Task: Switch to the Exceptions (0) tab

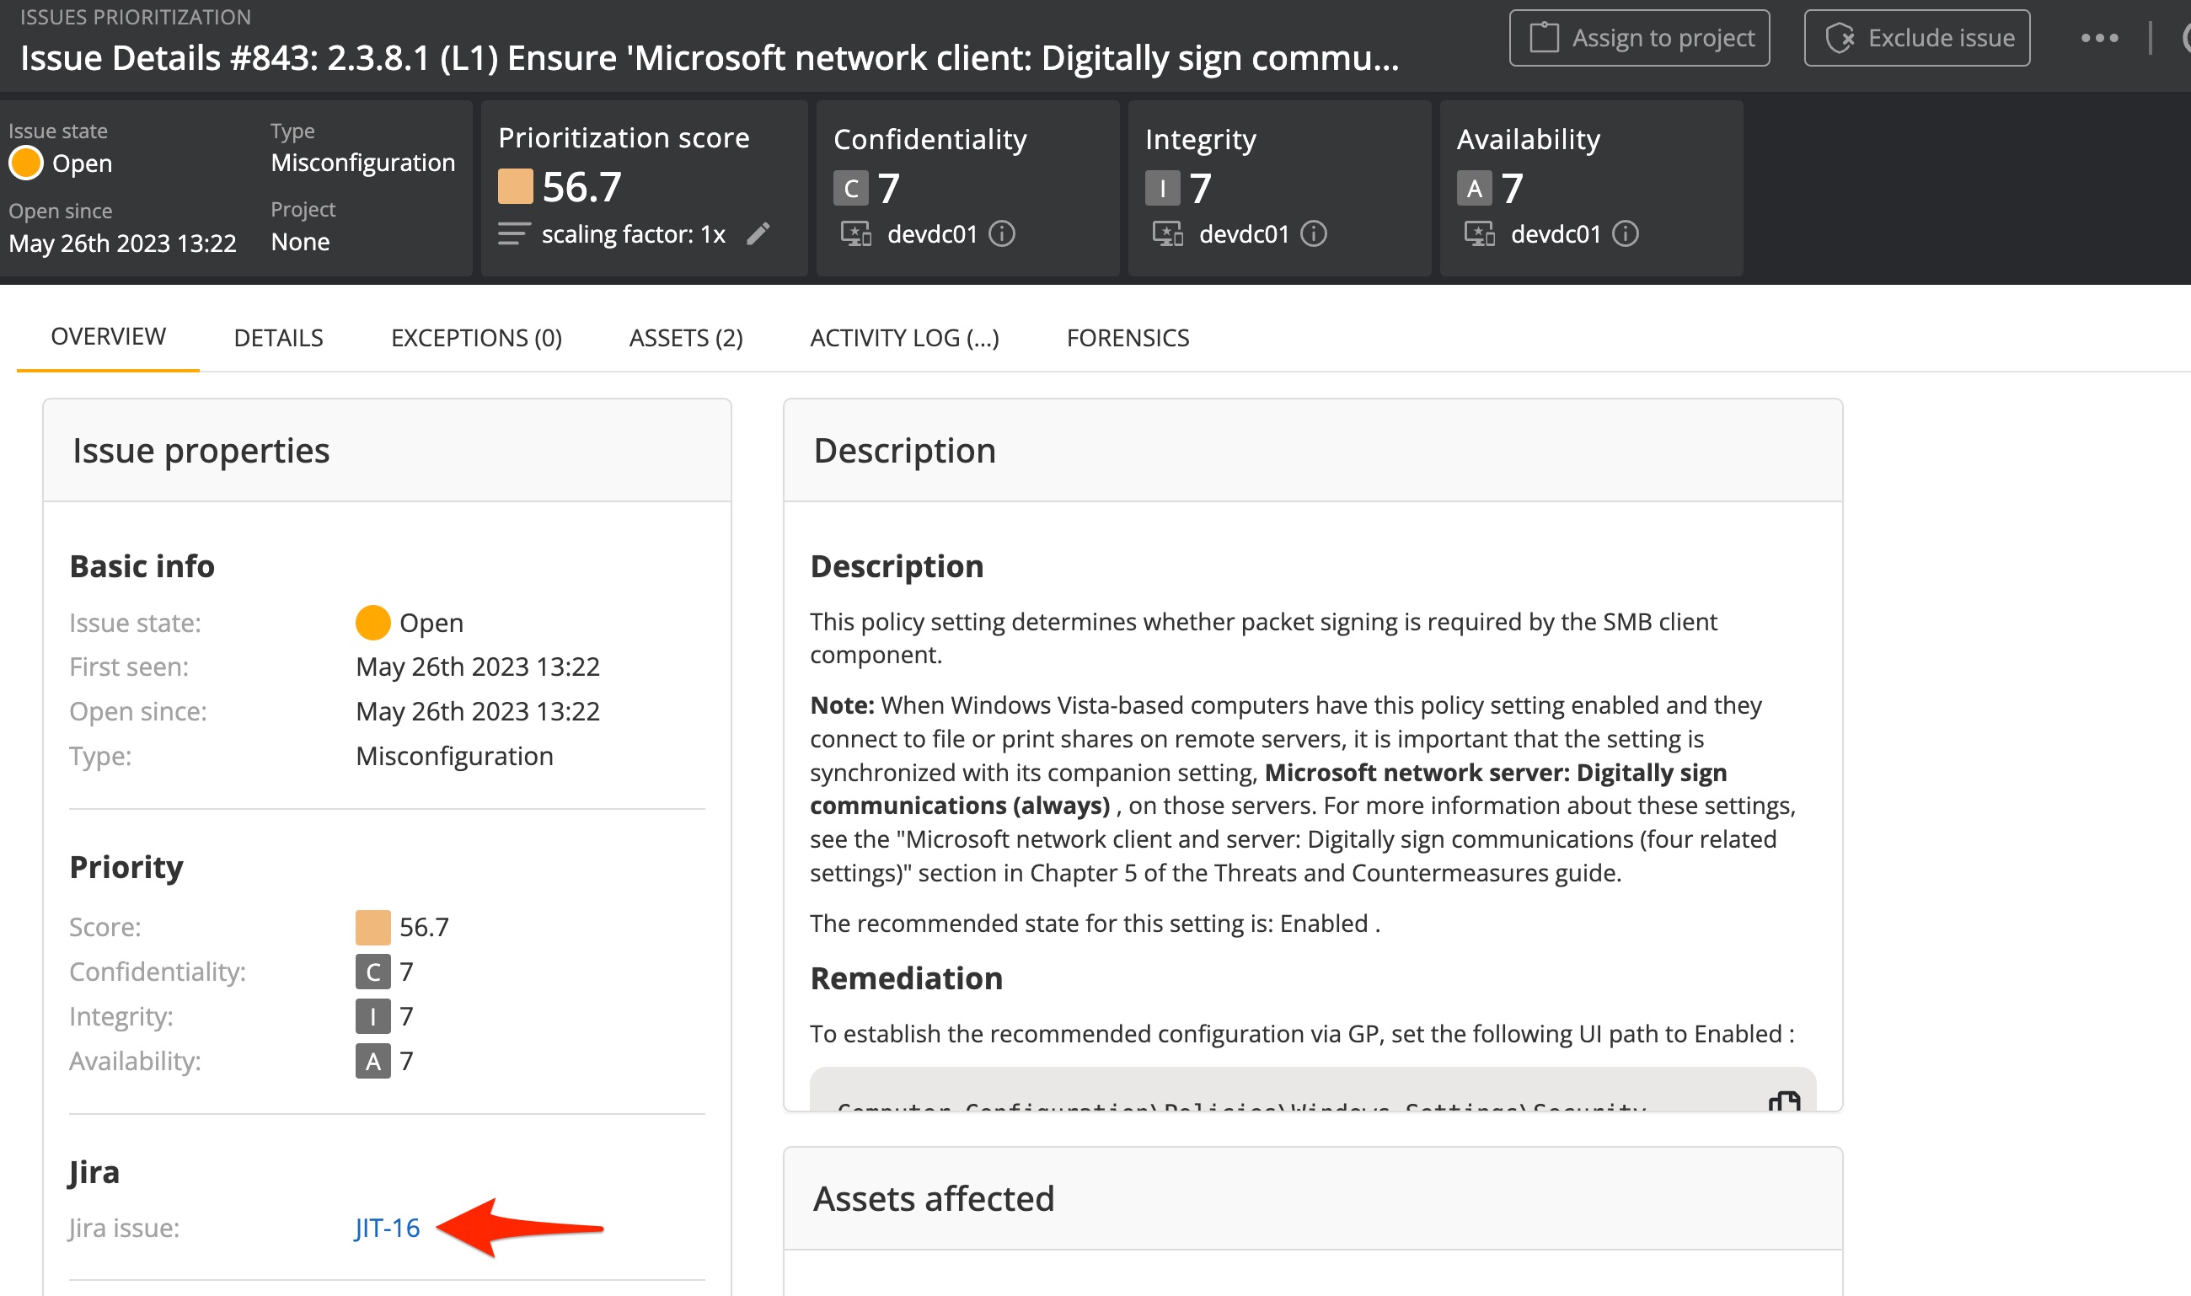Action: (x=477, y=338)
